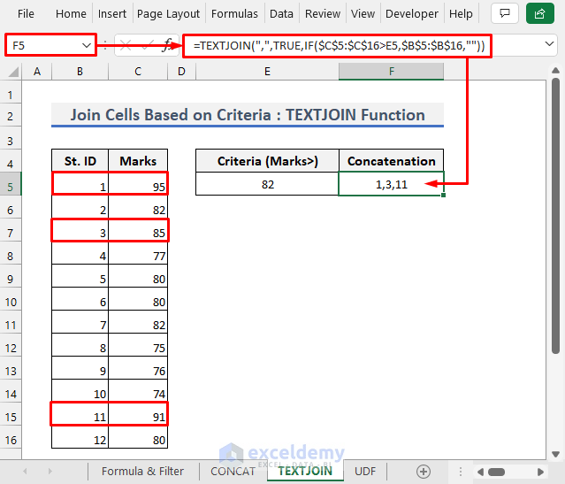Click the horizontal scrollbar thumb

click(x=497, y=472)
